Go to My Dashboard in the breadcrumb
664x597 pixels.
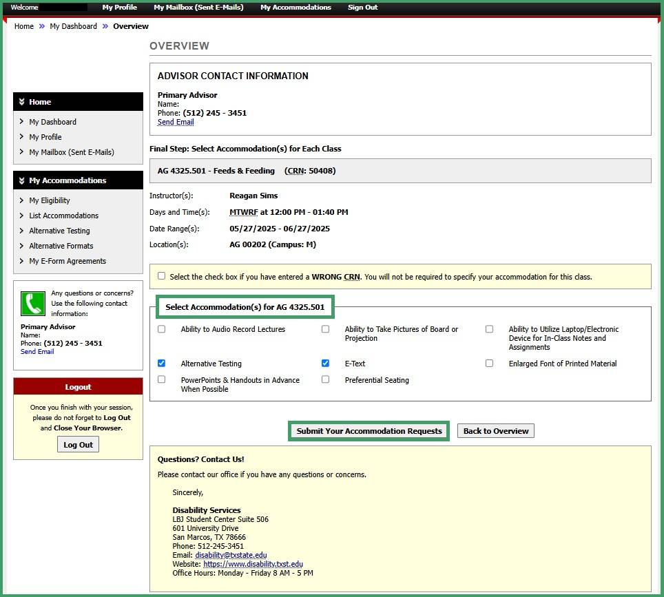click(x=73, y=26)
